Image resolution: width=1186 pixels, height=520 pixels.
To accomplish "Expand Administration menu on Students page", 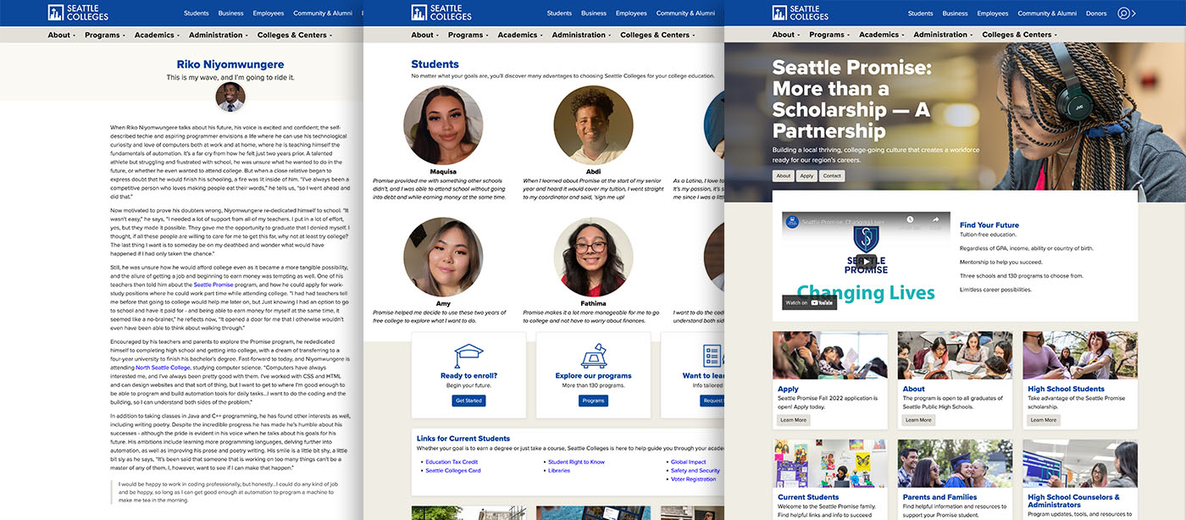I will coord(582,35).
